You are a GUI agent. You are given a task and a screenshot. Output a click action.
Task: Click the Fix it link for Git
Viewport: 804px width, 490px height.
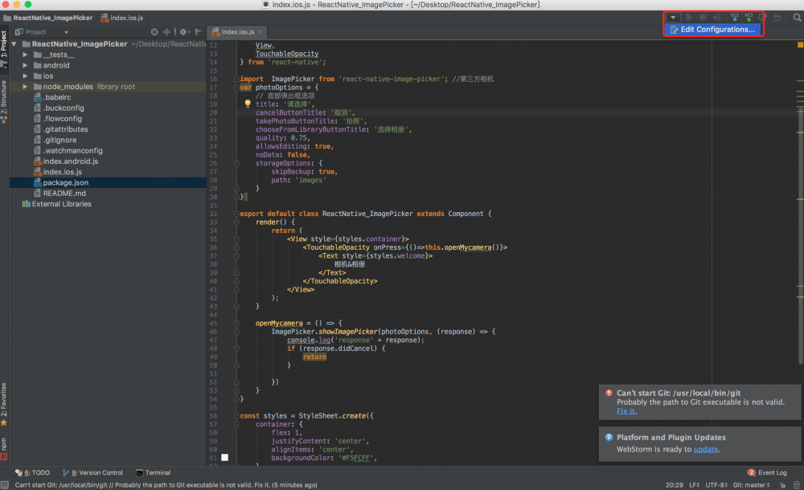point(626,411)
